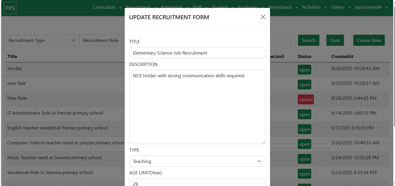Click the closed status badge for New Role
Image resolution: width=395 pixels, height=186 pixels.
tap(306, 99)
